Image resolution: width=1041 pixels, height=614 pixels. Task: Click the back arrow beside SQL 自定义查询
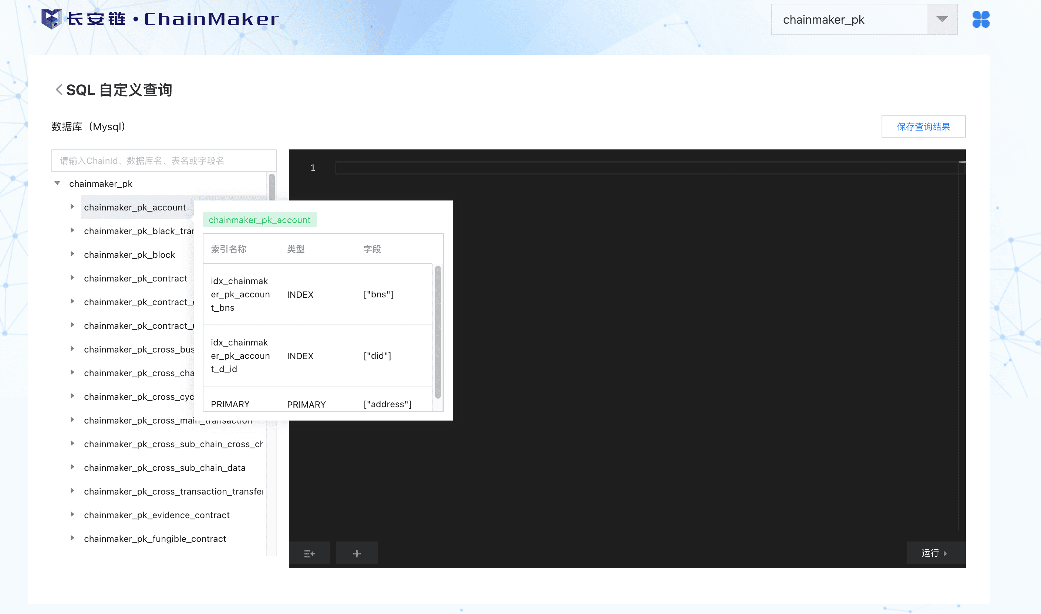(59, 90)
